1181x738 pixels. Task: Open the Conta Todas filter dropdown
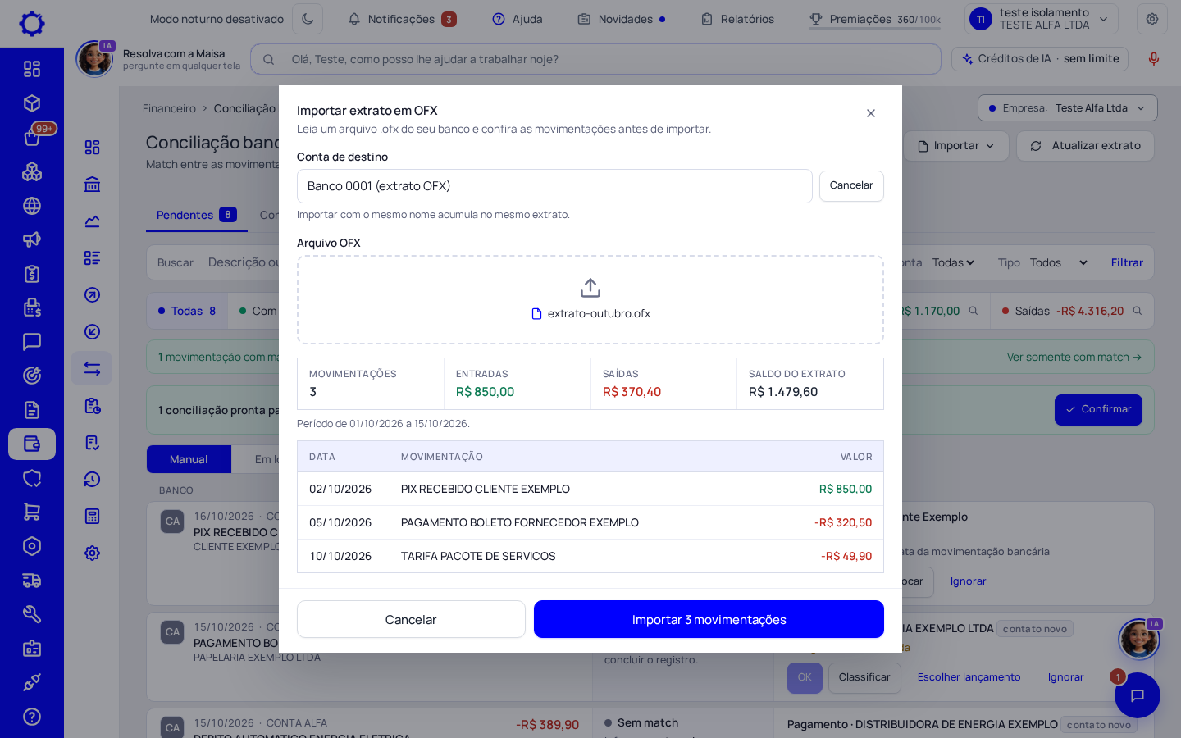pos(953,263)
